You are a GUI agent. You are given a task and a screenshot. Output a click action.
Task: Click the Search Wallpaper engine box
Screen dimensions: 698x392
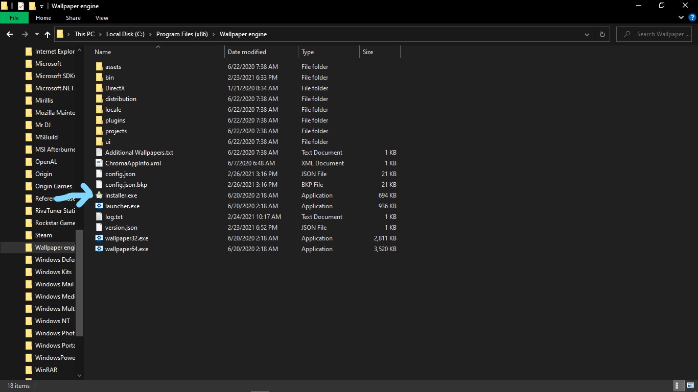(655, 34)
